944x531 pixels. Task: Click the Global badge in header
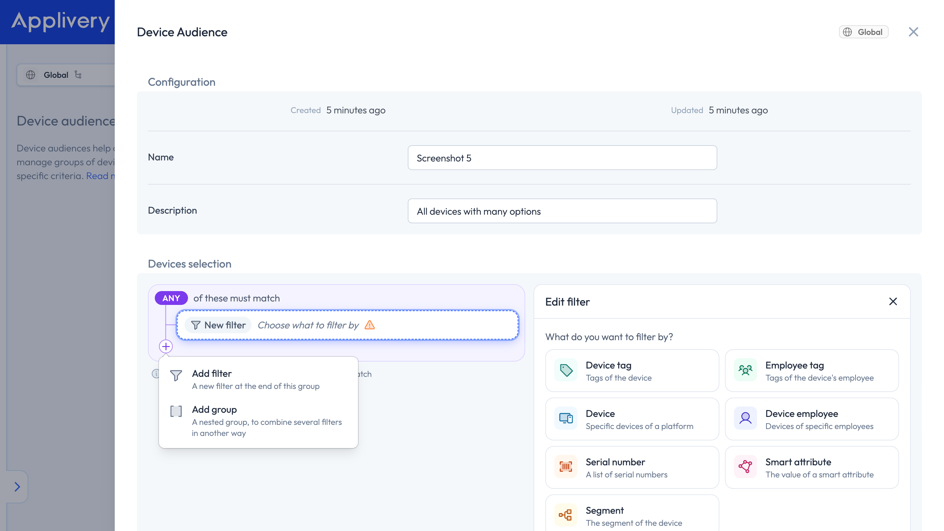(x=863, y=32)
